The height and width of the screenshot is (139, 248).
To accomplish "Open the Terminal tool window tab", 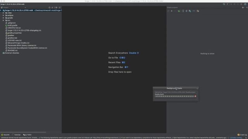I will click(x=16, y=135).
